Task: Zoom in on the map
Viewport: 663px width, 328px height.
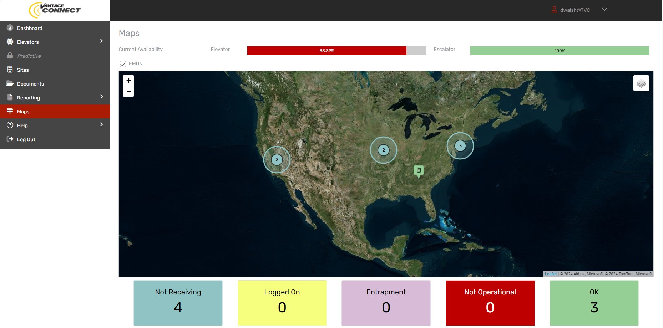Action: 128,81
